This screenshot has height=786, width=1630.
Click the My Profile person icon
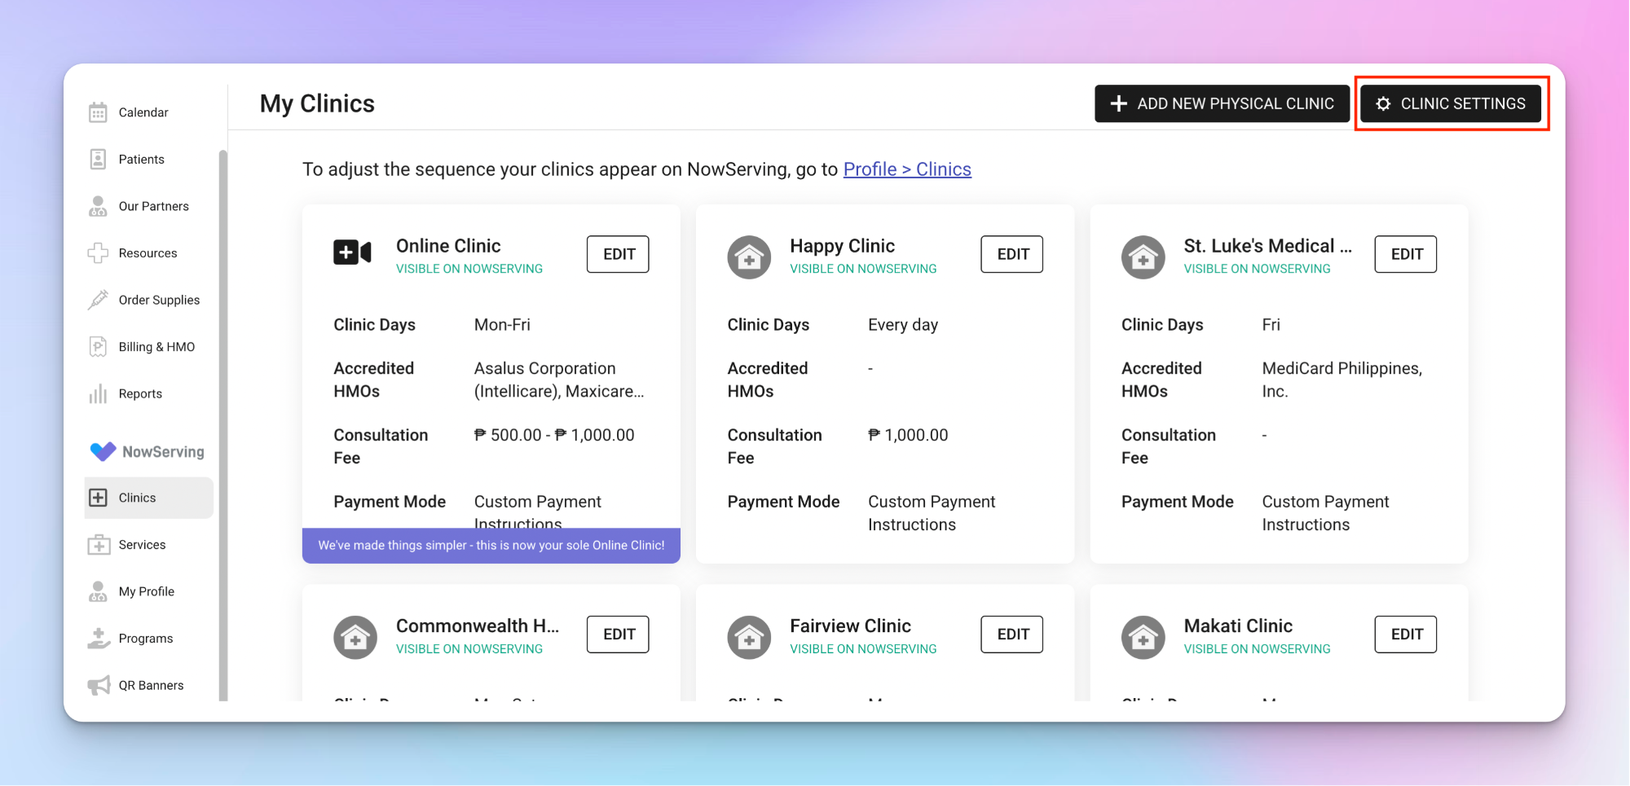click(98, 591)
